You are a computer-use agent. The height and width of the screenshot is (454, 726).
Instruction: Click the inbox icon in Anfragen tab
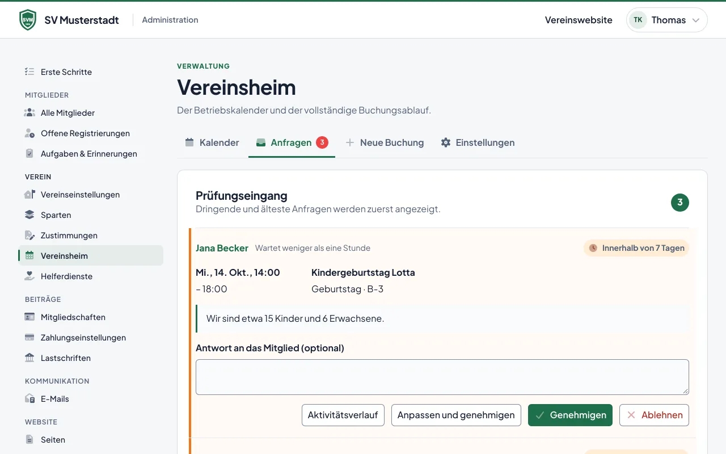261,142
